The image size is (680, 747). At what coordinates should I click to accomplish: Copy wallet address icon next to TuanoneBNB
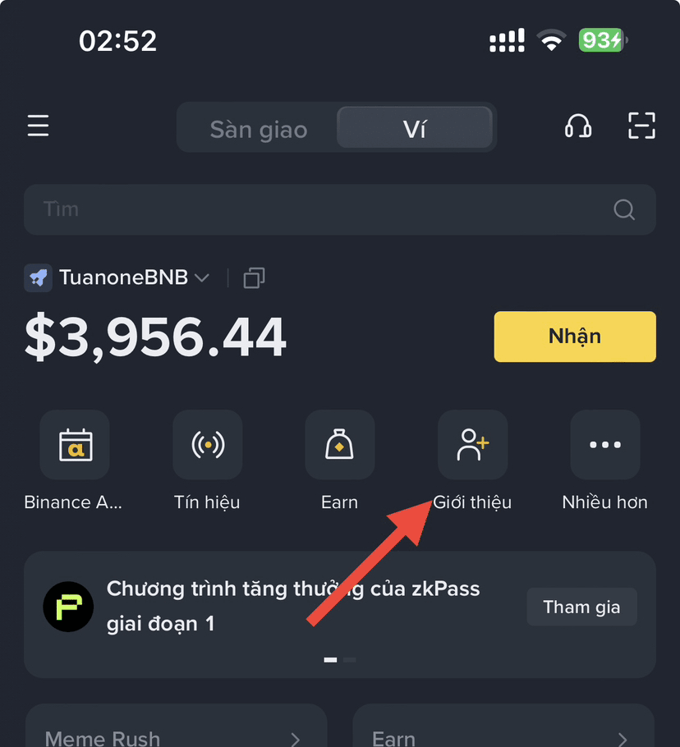coord(254,277)
